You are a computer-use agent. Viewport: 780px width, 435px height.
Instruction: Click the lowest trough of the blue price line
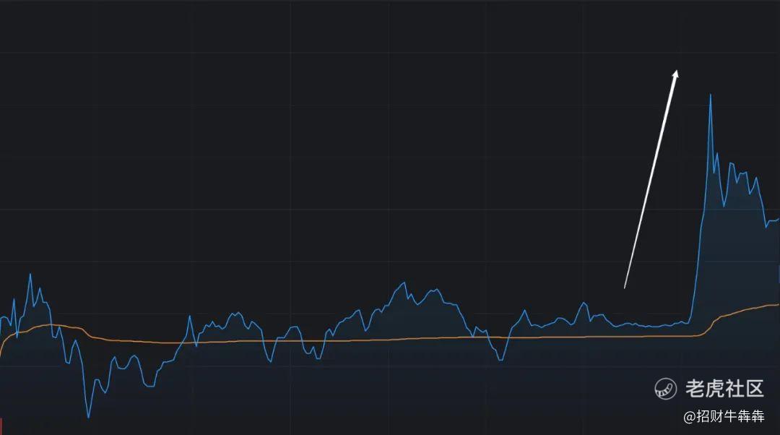pos(89,417)
